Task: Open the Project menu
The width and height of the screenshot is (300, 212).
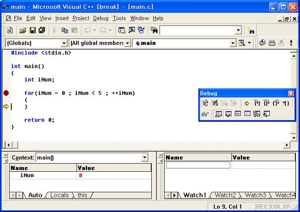Action: tap(81, 18)
